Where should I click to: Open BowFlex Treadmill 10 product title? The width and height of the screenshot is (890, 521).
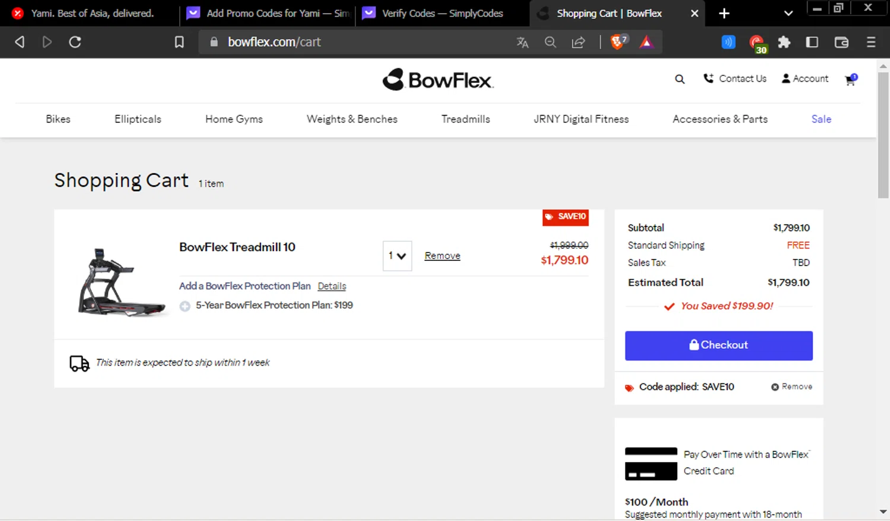pos(237,247)
